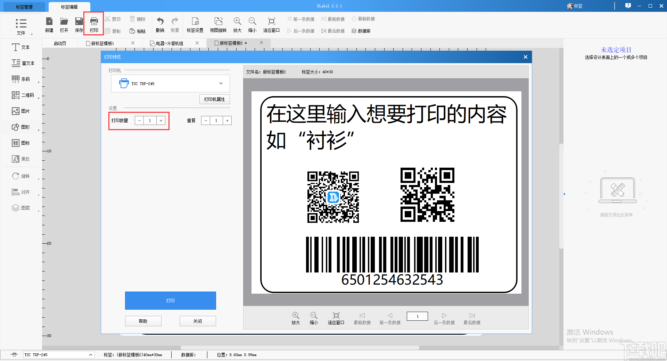Select the 文本 text tool
Image resolution: width=667 pixels, height=361 pixels.
pos(21,47)
